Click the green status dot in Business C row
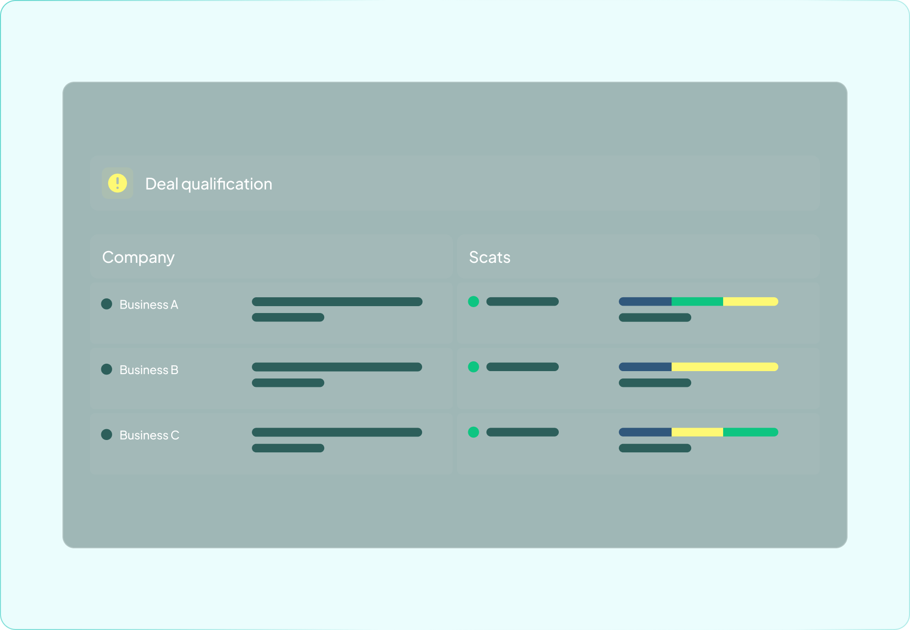 coord(474,432)
